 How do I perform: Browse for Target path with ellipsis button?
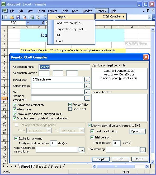point(87,80)
